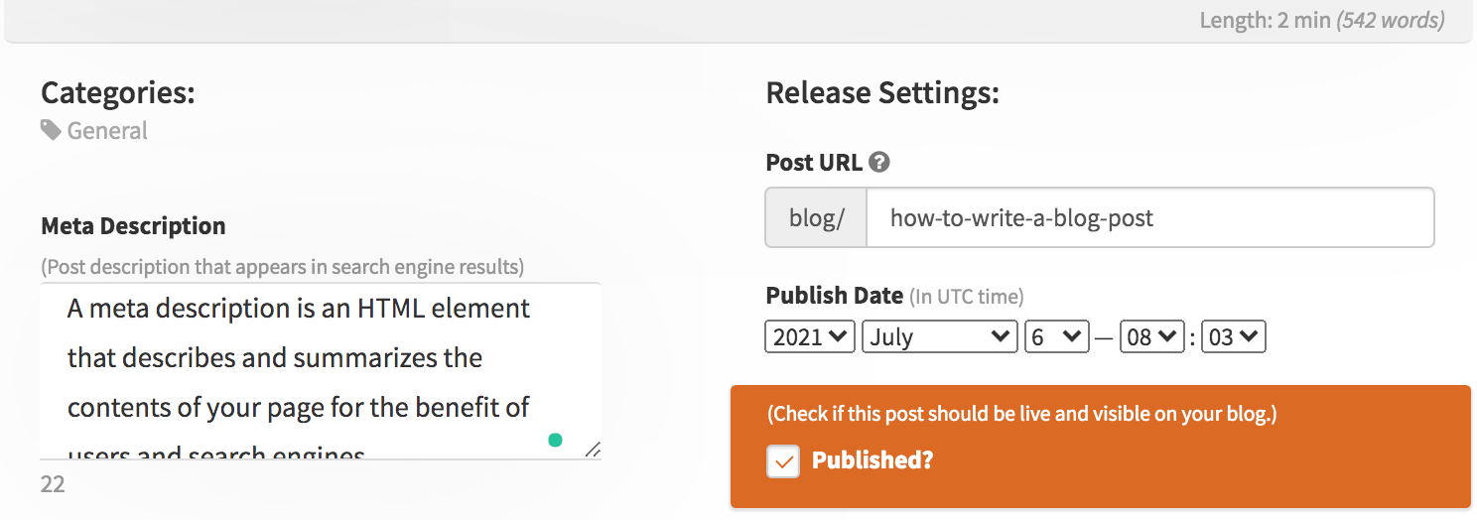Uncheck the Published? checkbox
The image size is (1477, 520).
tap(783, 460)
